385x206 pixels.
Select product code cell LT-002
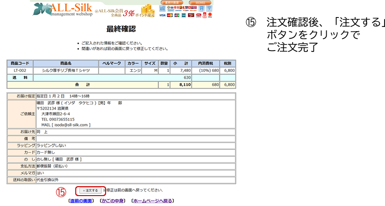20,70
